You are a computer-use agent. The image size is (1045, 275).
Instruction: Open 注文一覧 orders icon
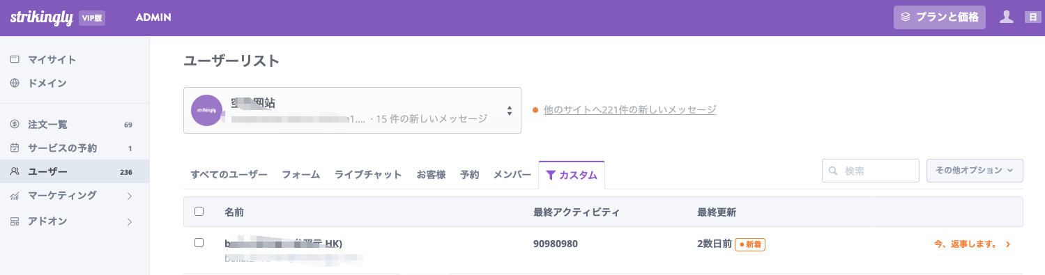click(15, 125)
